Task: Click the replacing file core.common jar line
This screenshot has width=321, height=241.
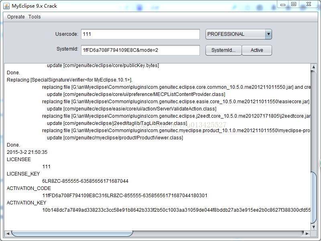Action: coord(176,87)
